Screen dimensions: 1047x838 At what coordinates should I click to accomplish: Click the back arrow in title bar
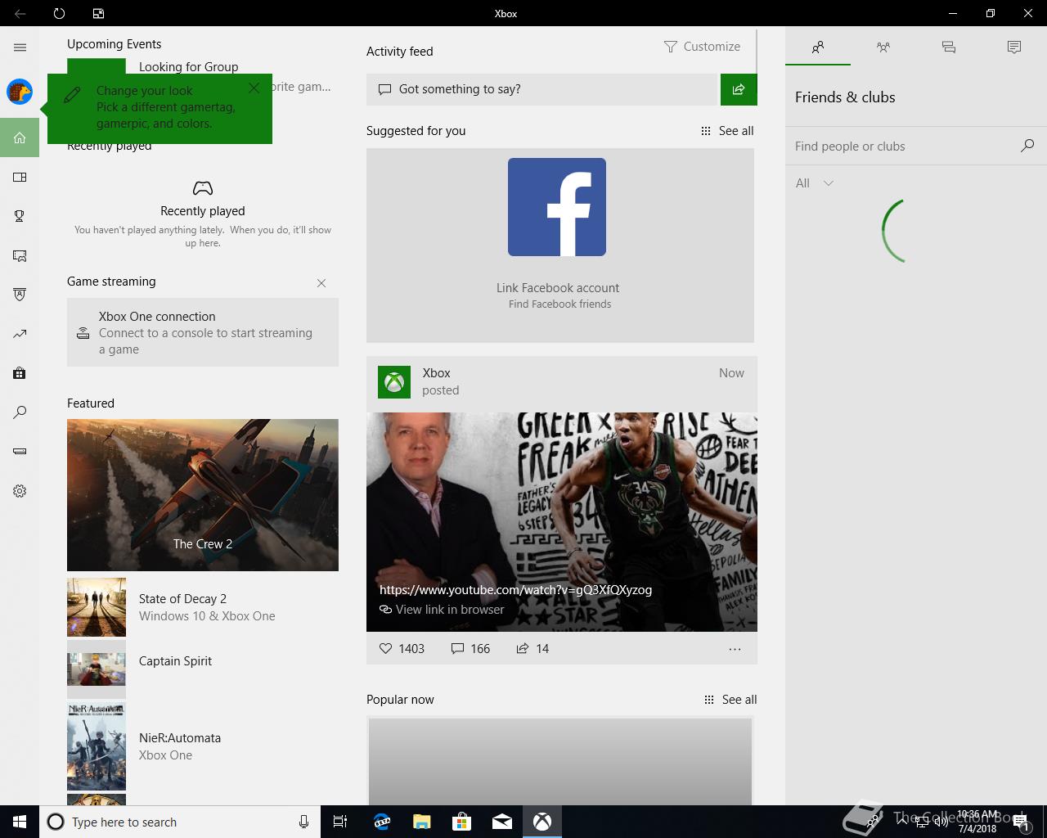(20, 13)
